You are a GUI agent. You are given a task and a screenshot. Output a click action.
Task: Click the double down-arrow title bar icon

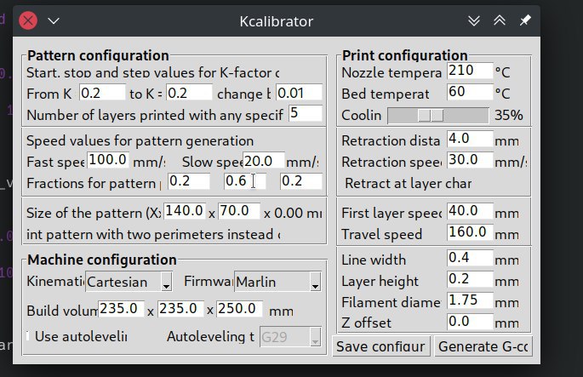tap(474, 20)
